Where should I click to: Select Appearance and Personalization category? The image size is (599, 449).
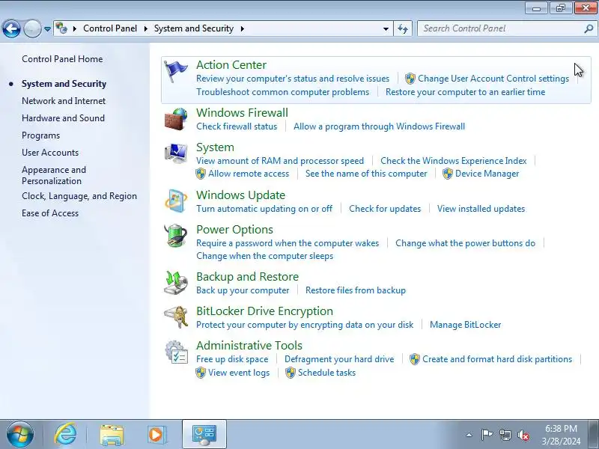54,175
